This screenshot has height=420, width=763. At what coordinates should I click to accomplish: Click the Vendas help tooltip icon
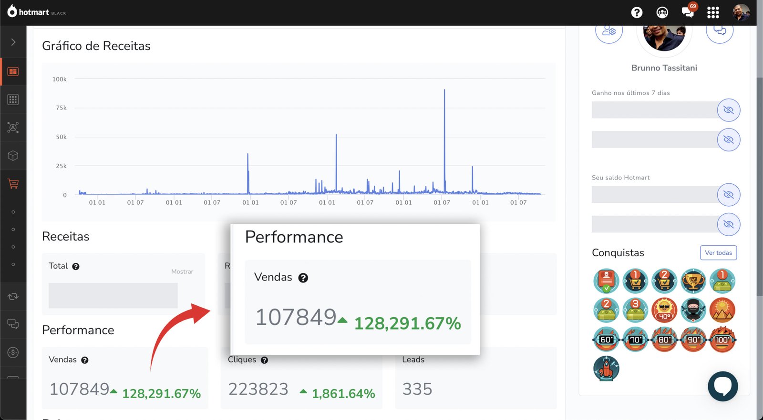pos(85,360)
